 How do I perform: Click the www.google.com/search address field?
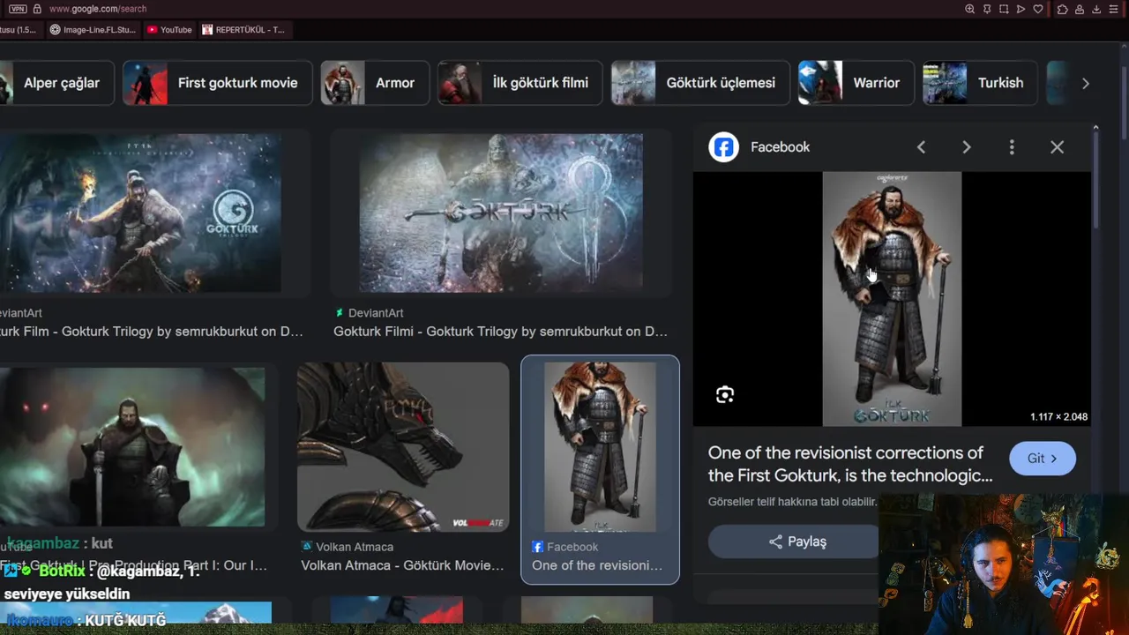pos(98,9)
